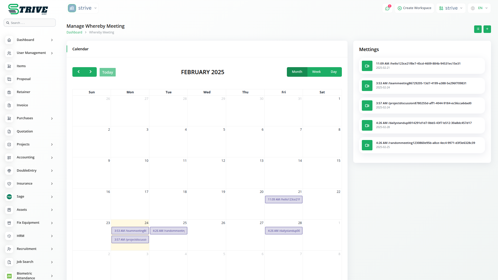Image resolution: width=498 pixels, height=280 pixels.
Task: Open the strive workspace dropdown at top left
Action: coord(82,8)
